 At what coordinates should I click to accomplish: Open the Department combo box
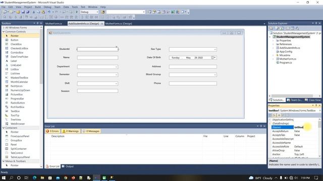tap(116, 67)
